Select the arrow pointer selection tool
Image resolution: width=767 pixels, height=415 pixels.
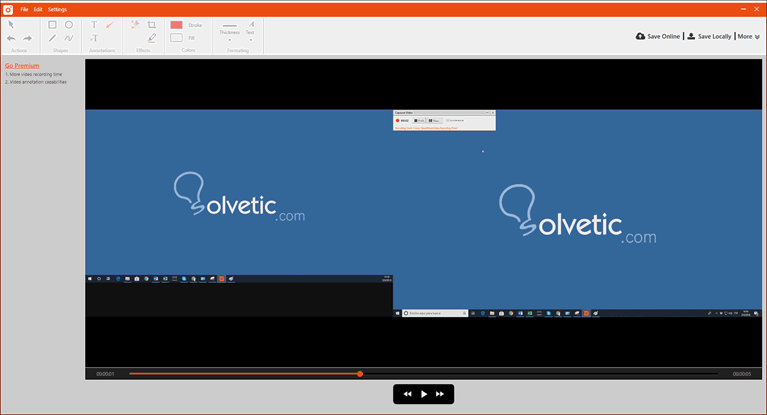point(11,24)
